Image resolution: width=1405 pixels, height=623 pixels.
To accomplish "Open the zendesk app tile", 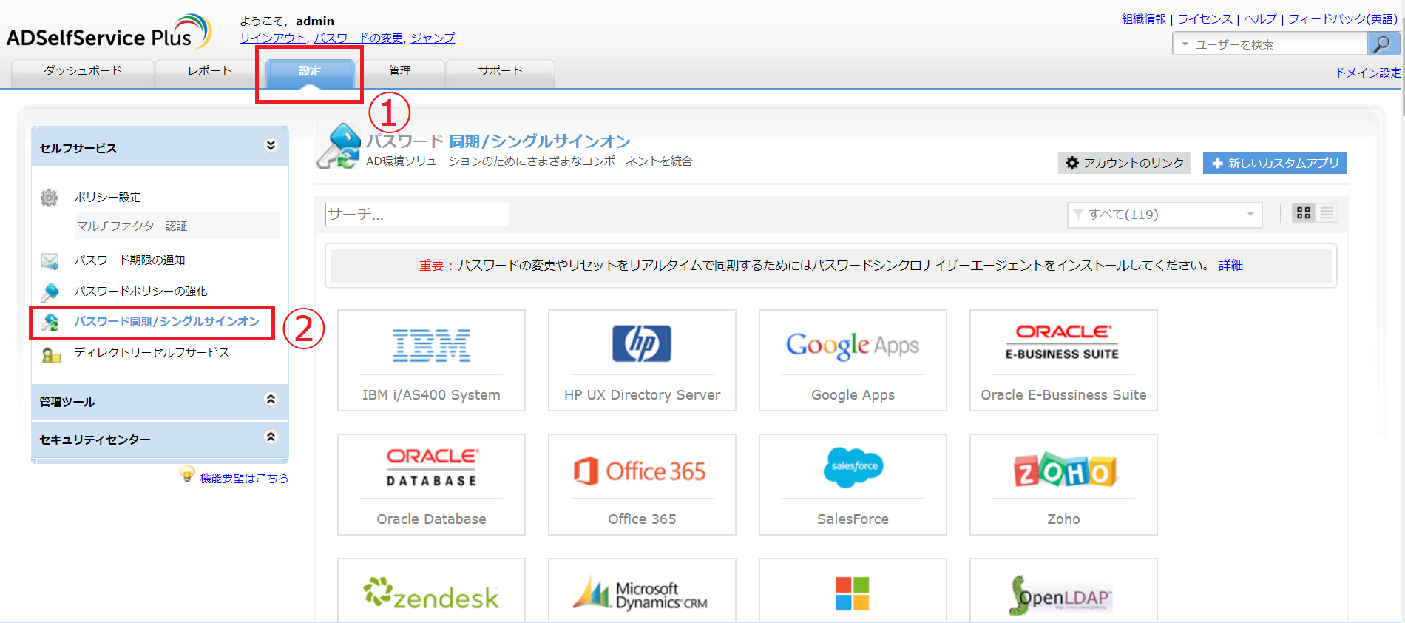I will tap(431, 590).
